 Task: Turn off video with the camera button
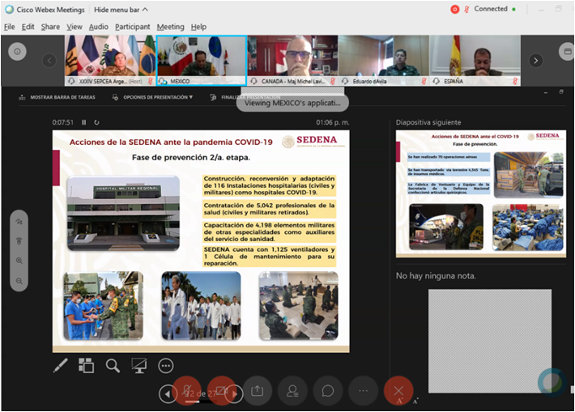point(222,391)
